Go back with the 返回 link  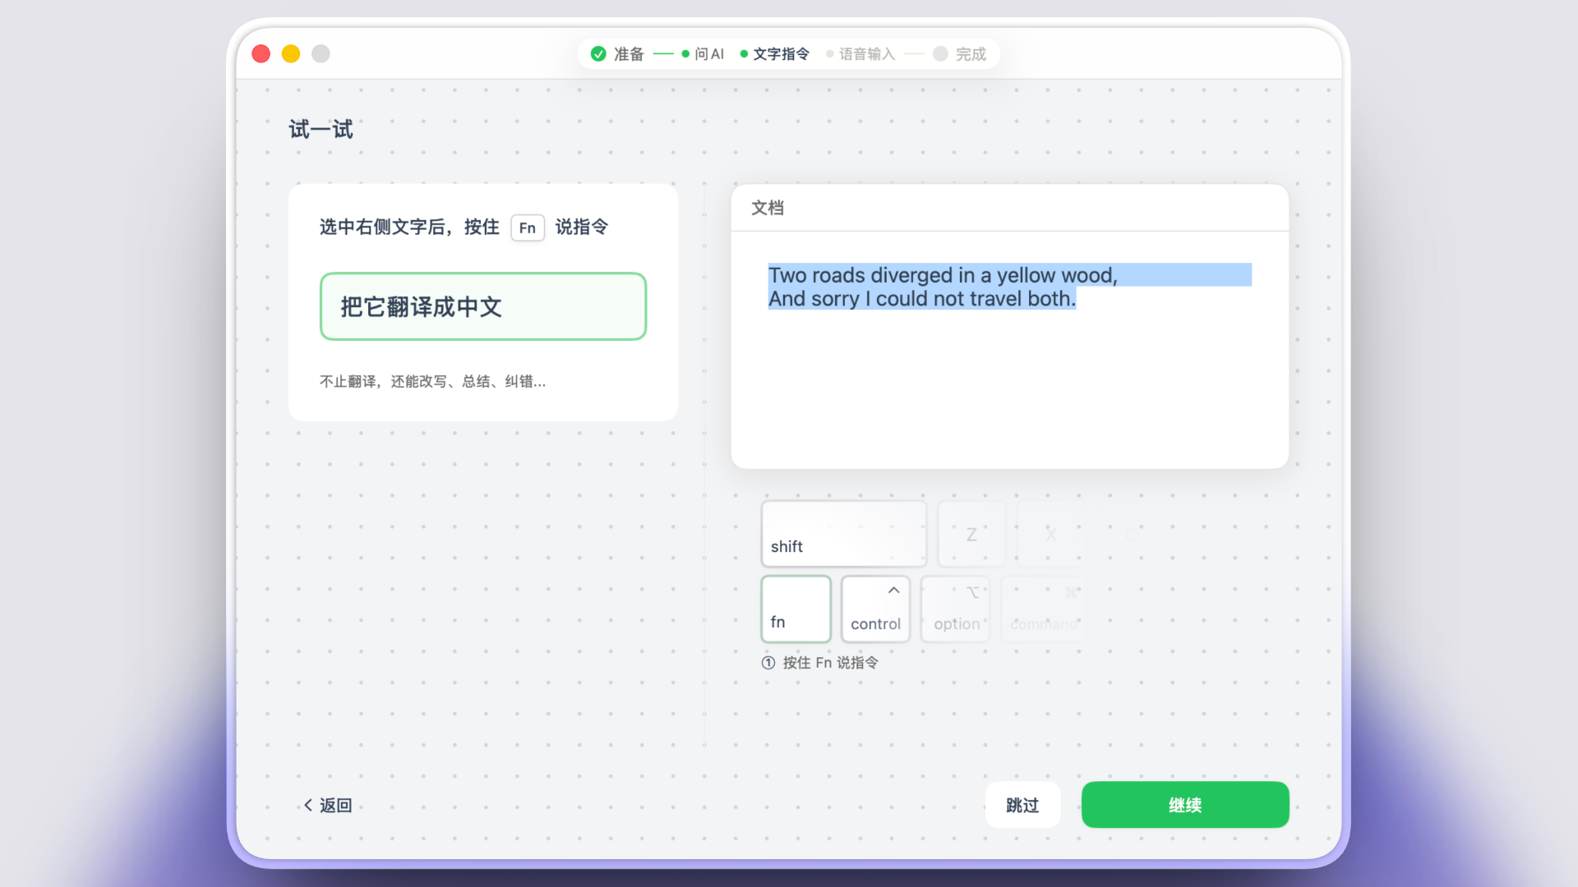pyautogui.click(x=328, y=806)
